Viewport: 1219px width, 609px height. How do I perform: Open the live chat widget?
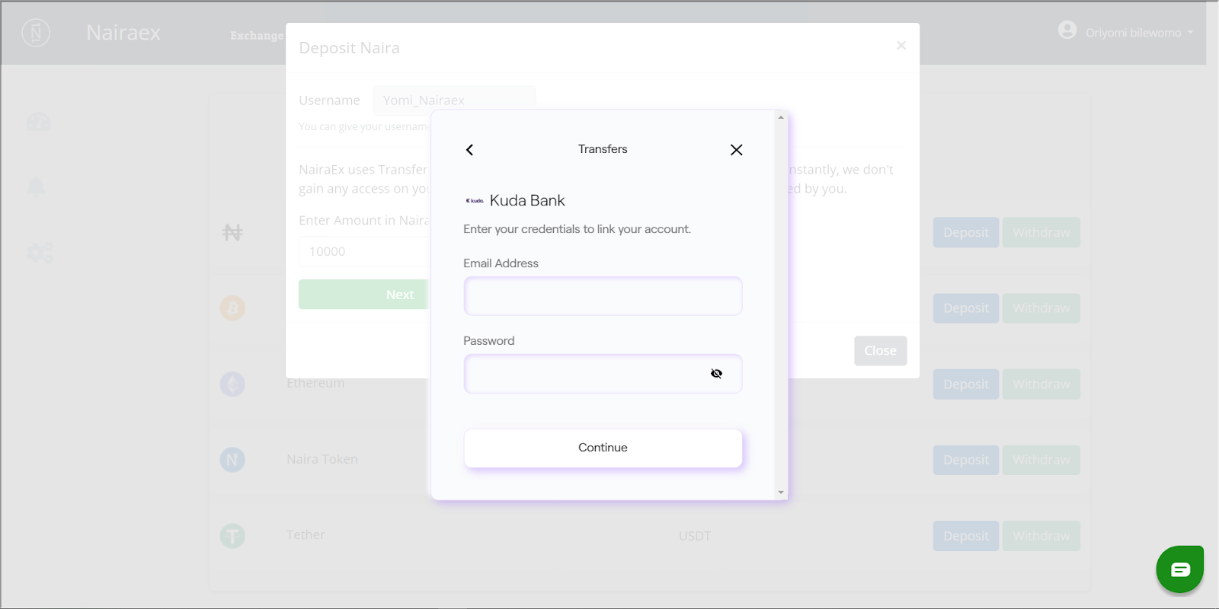(x=1179, y=569)
